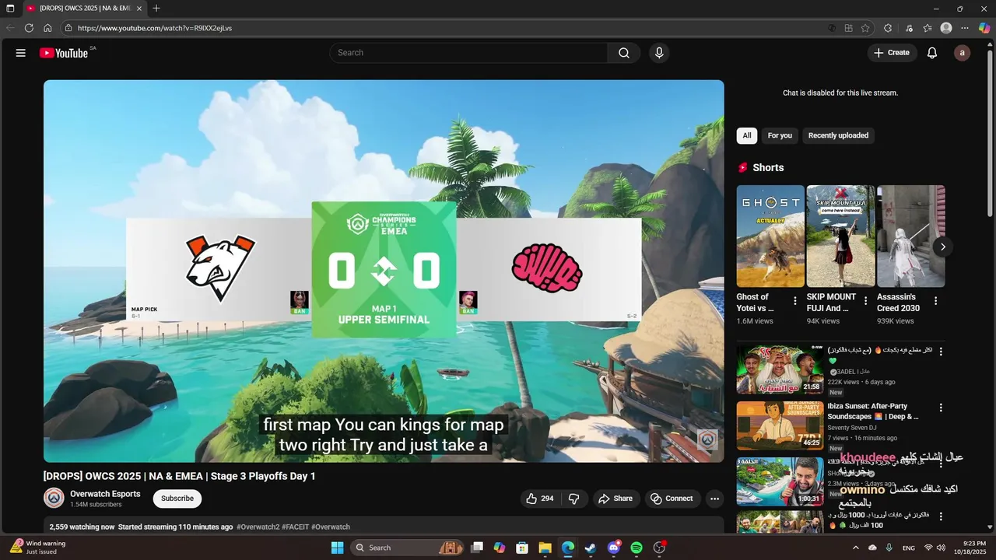The width and height of the screenshot is (996, 560).
Task: Click the #Overwatch hashtag link
Action: [x=331, y=527]
